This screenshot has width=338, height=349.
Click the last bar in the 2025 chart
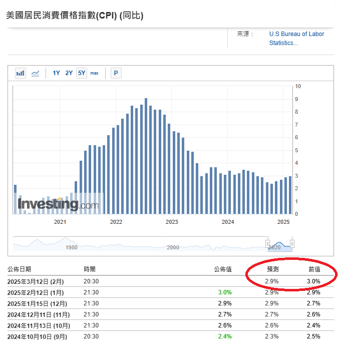[290, 195]
